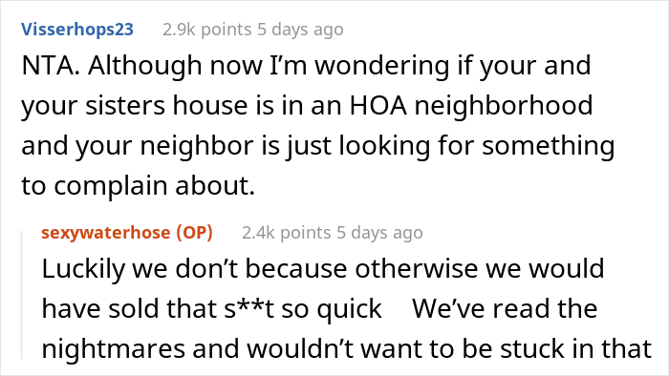
Task: Open the Visserhops23 user profile
Action: (x=77, y=30)
